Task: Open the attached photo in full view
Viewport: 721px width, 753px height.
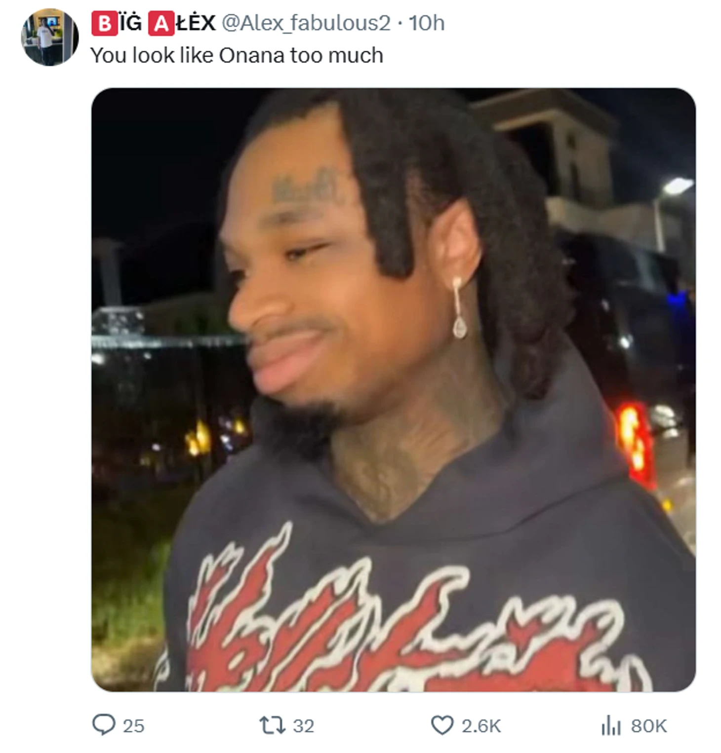Action: click(x=394, y=390)
